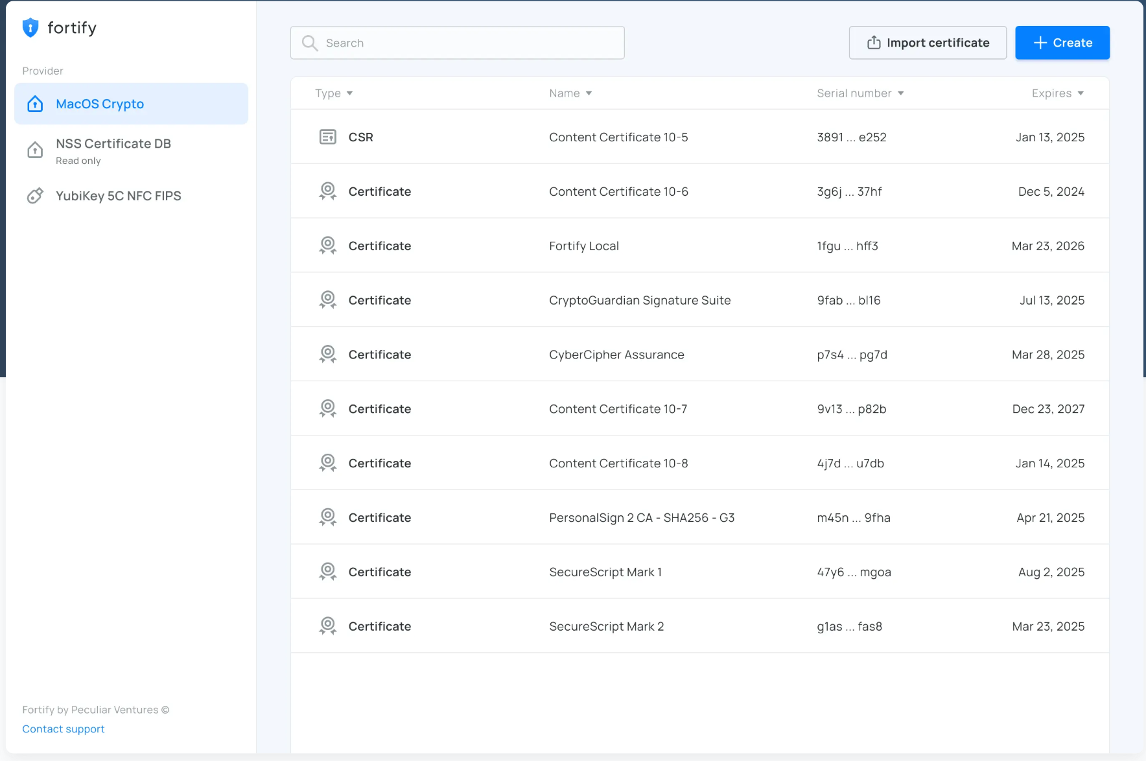Open Content Certificate 10-6 row name
This screenshot has height=761, width=1146.
618,192
